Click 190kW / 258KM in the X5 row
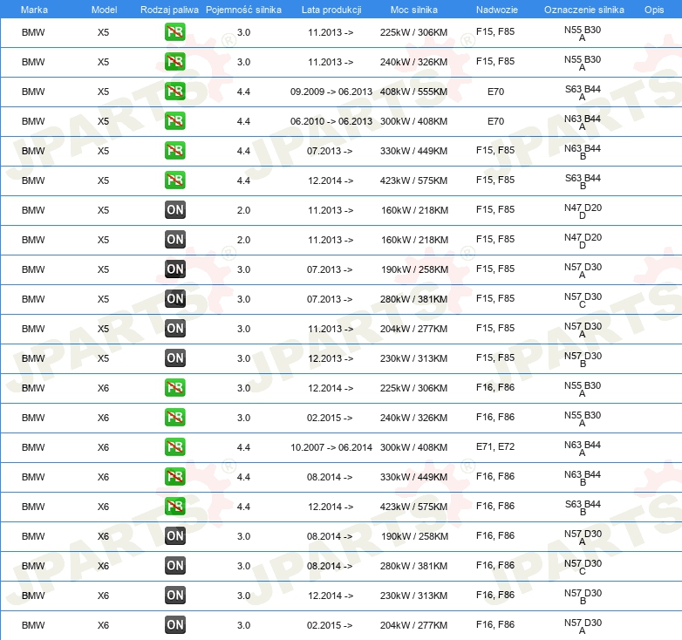Image resolution: width=682 pixels, height=640 pixels. [414, 269]
